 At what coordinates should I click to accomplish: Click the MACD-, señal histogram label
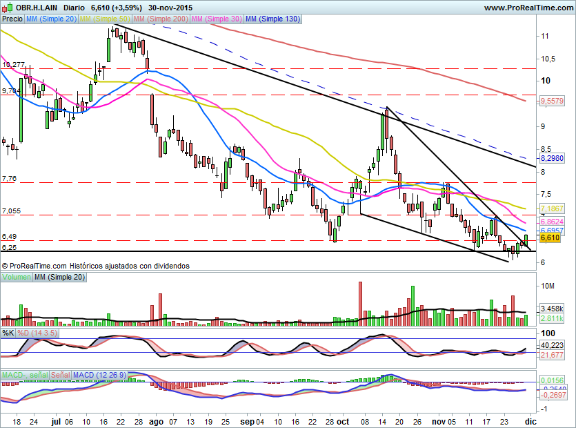coord(25,375)
